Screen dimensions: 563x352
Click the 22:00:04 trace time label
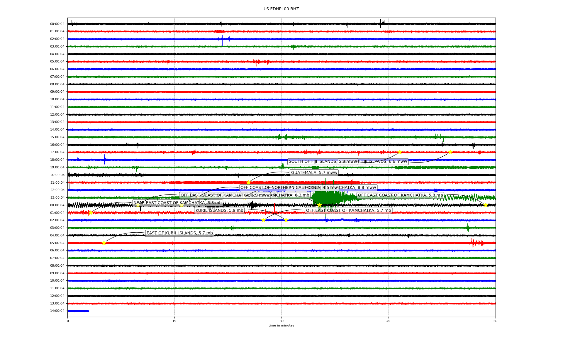tap(57, 190)
